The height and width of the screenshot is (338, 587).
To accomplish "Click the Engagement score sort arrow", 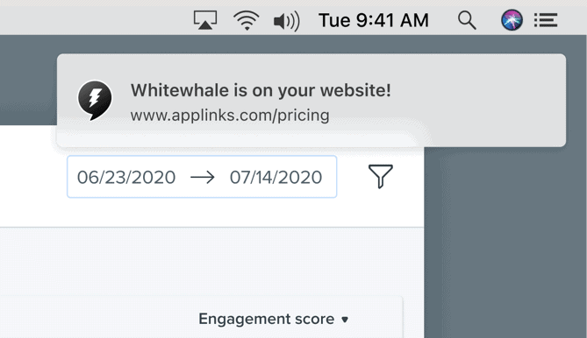I will (x=345, y=320).
